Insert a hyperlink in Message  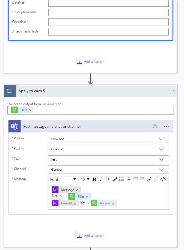[x=149, y=179]
